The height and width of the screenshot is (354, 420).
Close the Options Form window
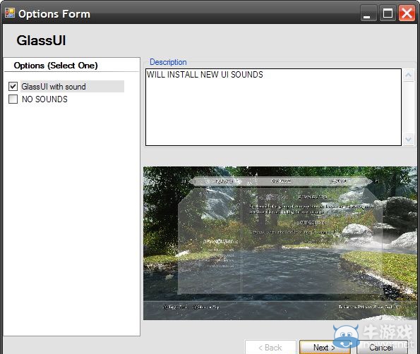click(x=407, y=13)
